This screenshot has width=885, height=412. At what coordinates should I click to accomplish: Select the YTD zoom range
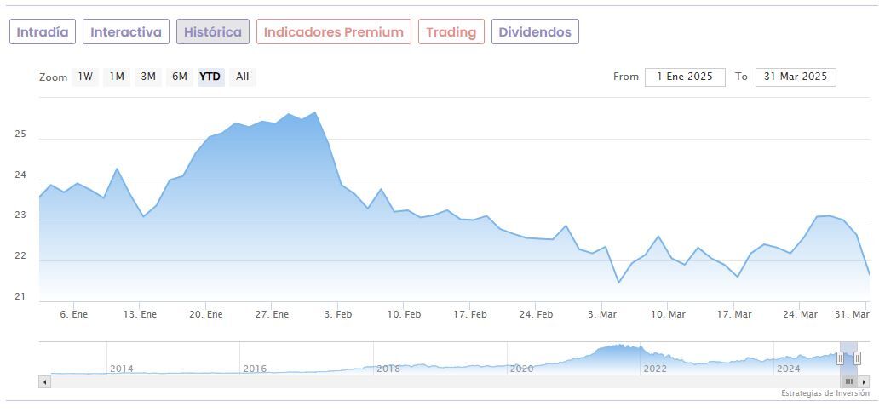210,77
